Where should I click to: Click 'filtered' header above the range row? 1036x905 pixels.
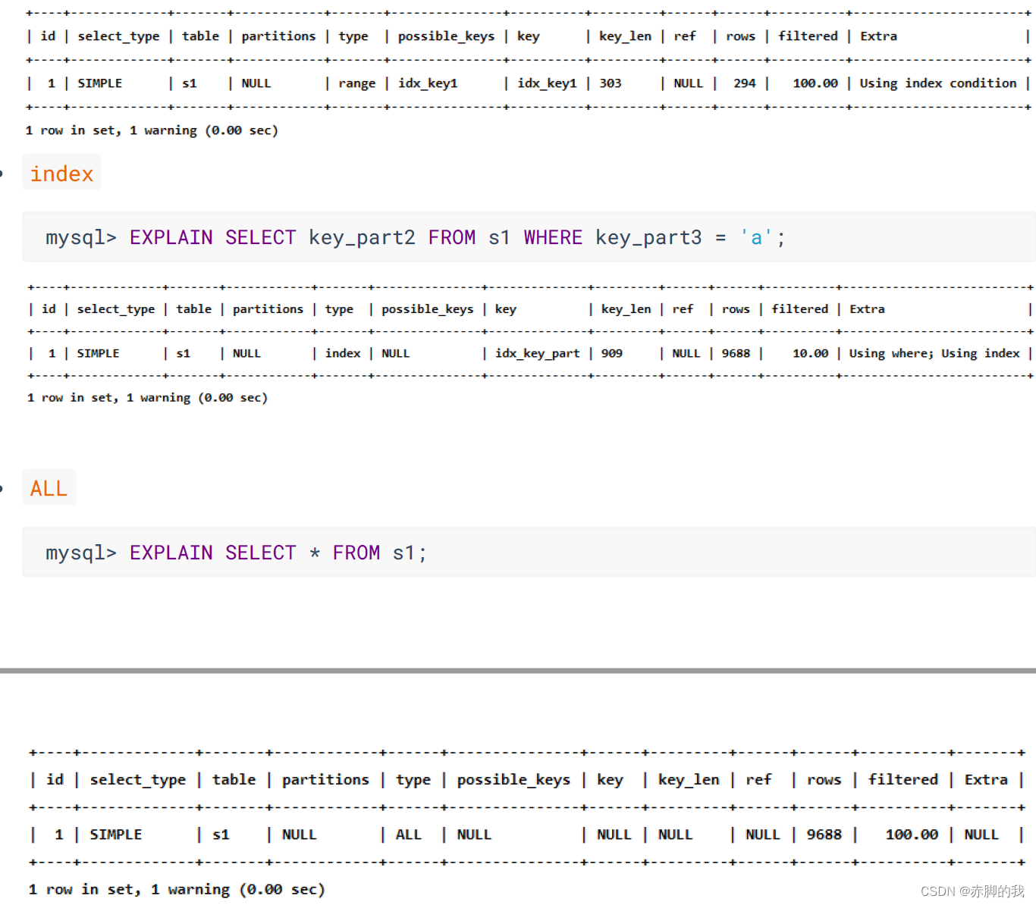click(x=808, y=36)
